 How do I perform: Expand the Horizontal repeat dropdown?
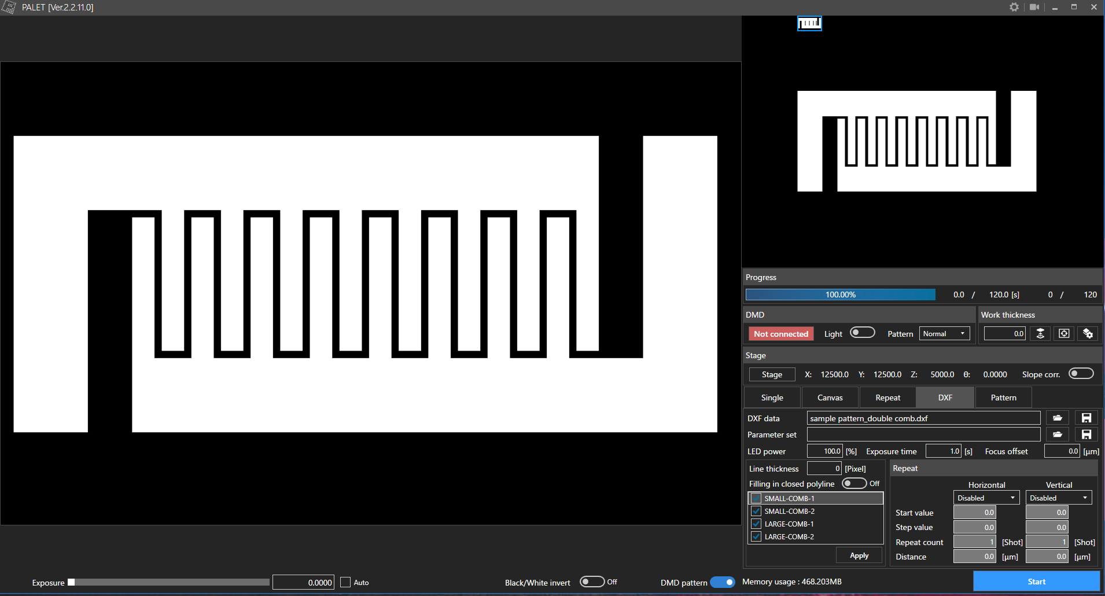point(986,498)
